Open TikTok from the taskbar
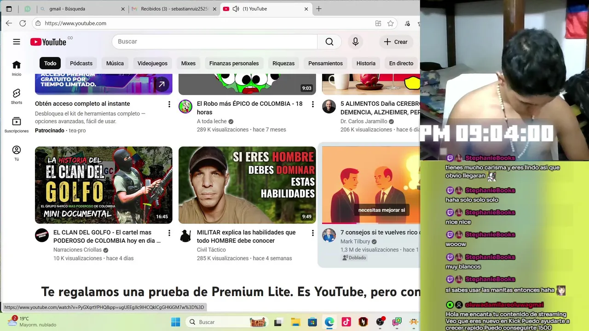 click(346, 322)
